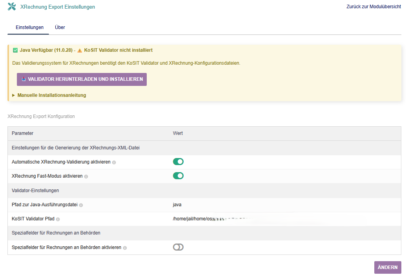Screen dimensions: 410x280
Task: Click info icon beside Automatische XRechnung-Validierung
Action: pyautogui.click(x=114, y=162)
